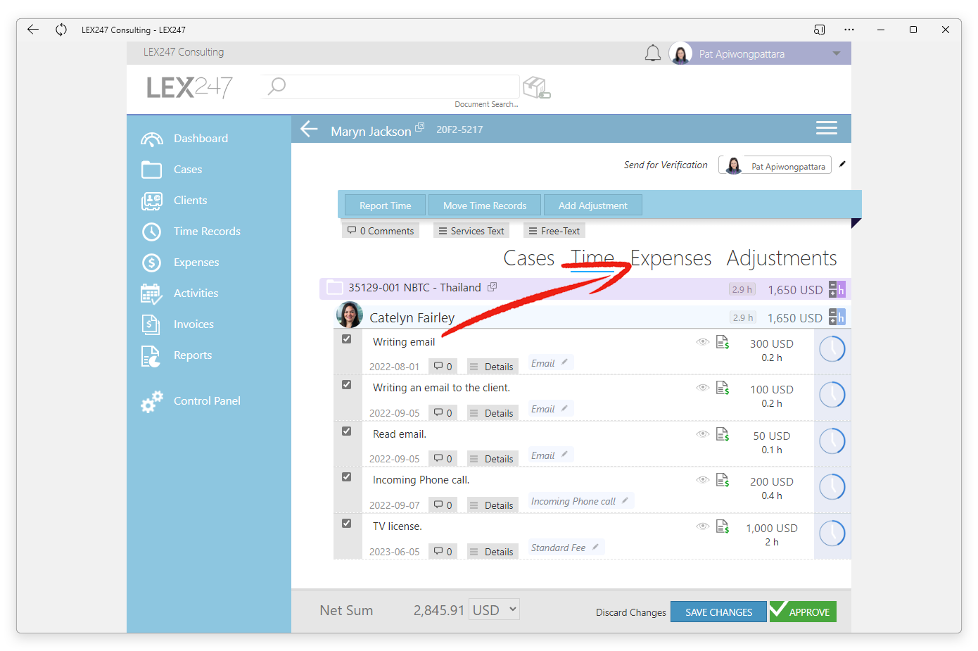Open Control Panel gears icon
The height and width of the screenshot is (651, 978).
tap(151, 401)
